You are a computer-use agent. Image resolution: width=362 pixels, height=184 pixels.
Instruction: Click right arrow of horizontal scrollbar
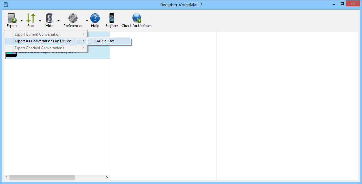107,177
